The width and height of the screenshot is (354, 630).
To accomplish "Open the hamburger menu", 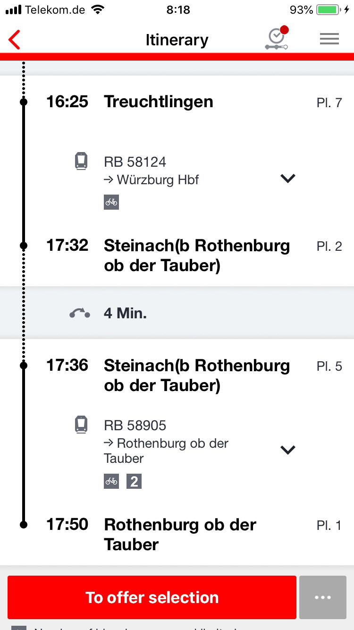I will [329, 39].
